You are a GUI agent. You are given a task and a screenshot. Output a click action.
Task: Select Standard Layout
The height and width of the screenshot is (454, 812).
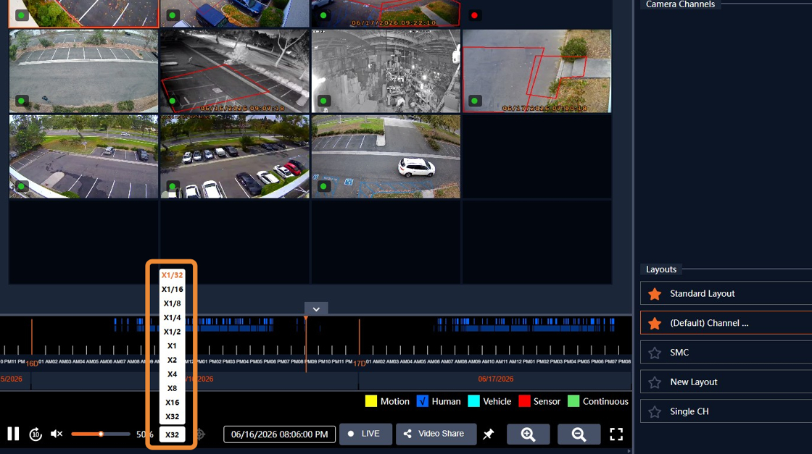pos(726,293)
